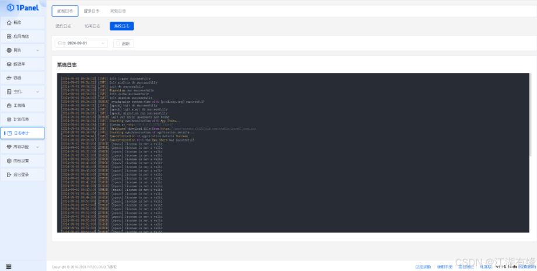The width and height of the screenshot is (537, 271).
Task: Select the 操作日志 sub-tab
Action: (x=64, y=26)
